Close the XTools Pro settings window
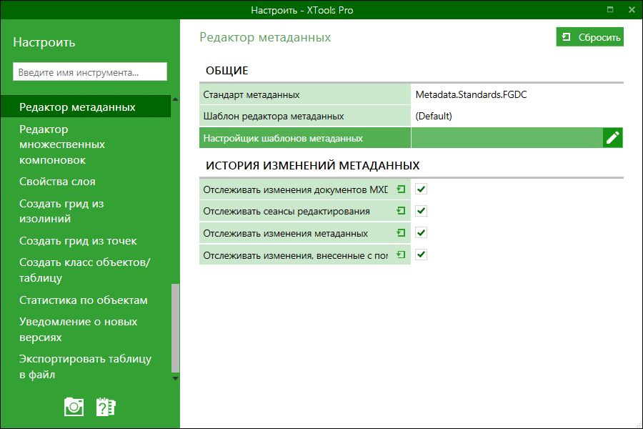This screenshot has width=643, height=429. point(632,9)
